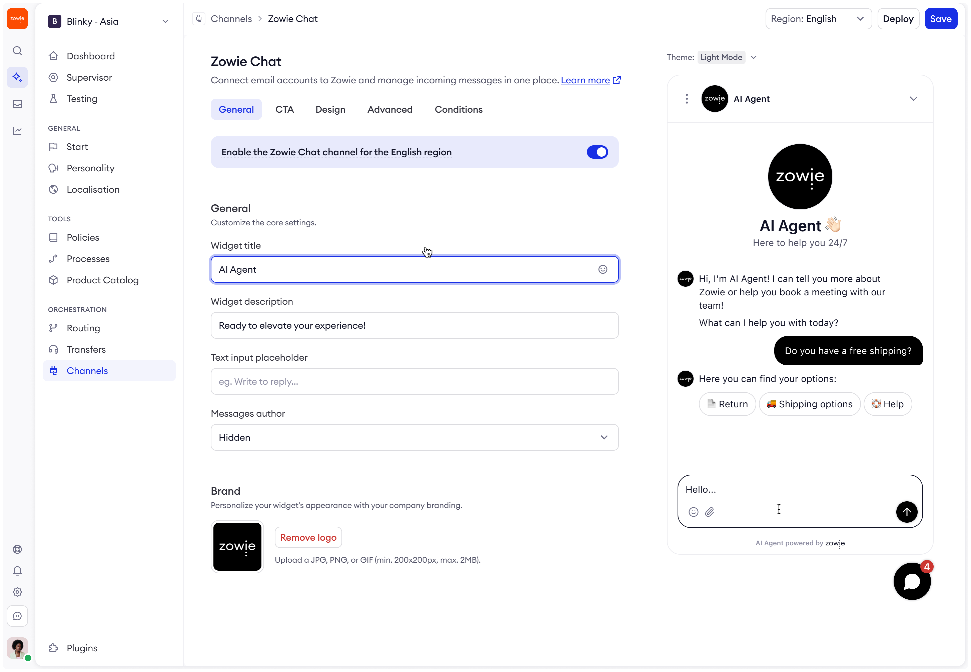The height and width of the screenshot is (672, 971).
Task: Click the Text input placeholder field
Action: point(414,381)
